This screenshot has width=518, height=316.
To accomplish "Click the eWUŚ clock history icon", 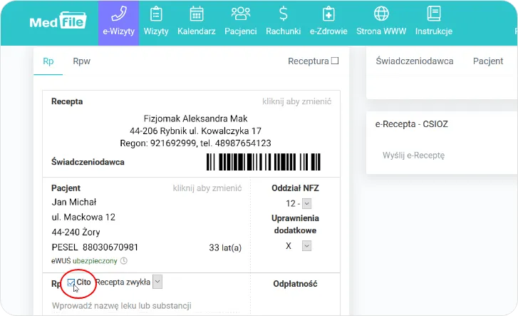I will point(123,261).
